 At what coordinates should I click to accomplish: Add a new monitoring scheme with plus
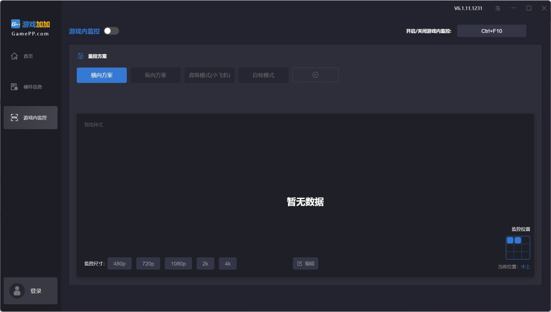point(315,75)
